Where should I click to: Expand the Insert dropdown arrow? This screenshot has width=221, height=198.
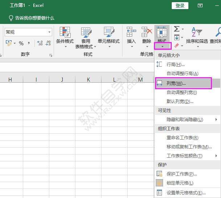click(132, 46)
